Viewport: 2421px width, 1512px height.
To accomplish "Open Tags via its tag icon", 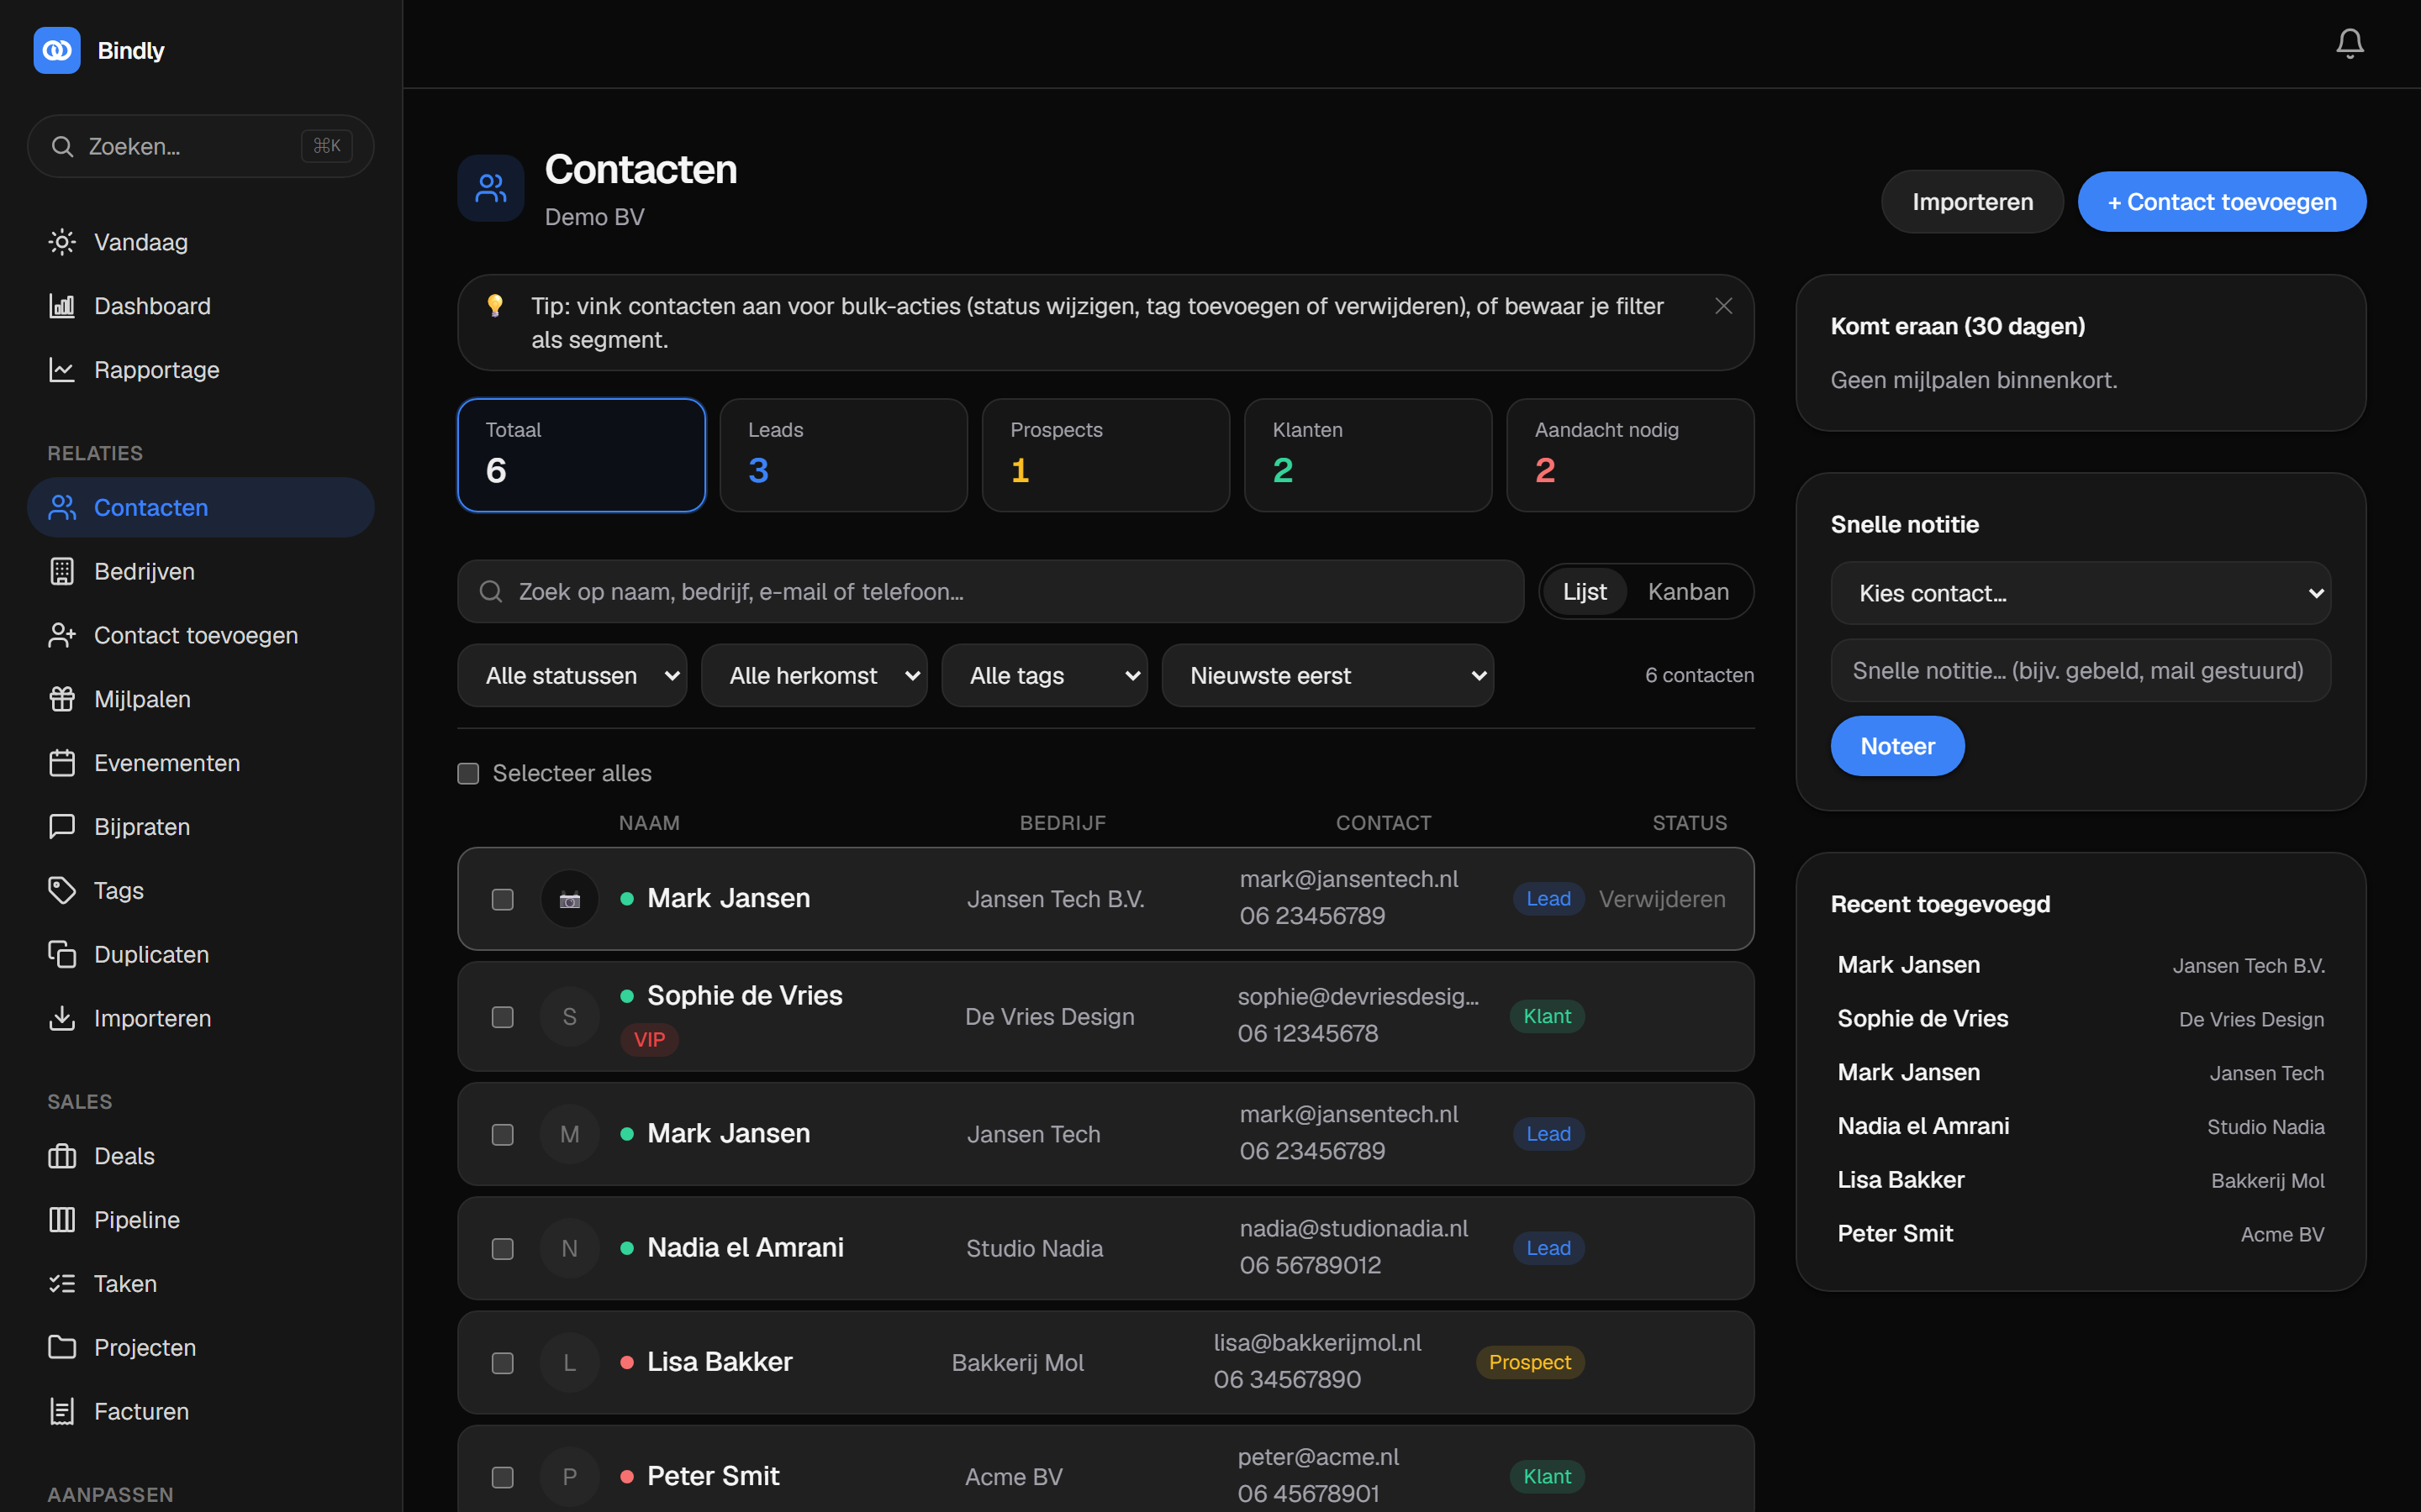I will (x=62, y=890).
